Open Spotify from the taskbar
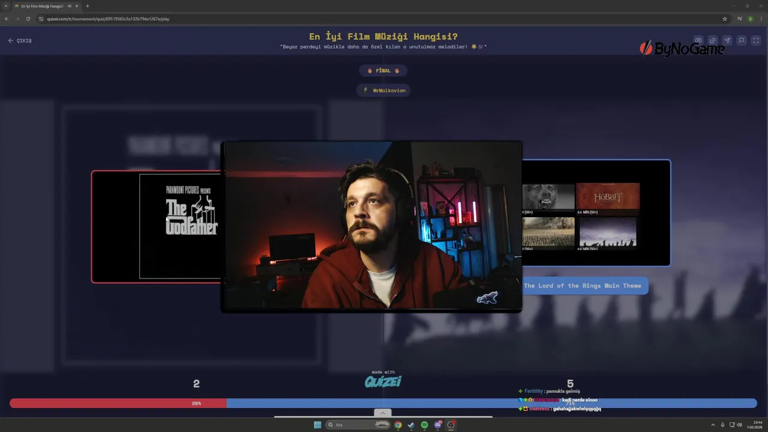768x432 pixels. [x=424, y=425]
